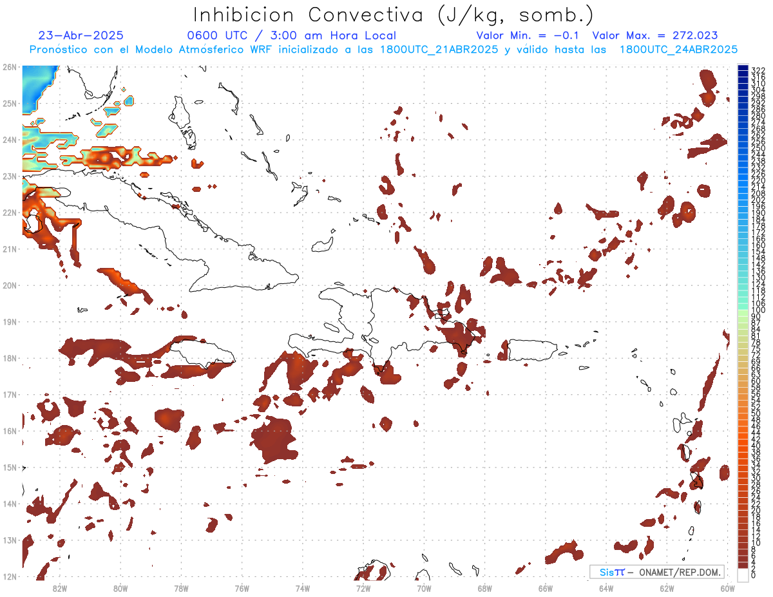773x597 pixels.
Task: Click the '26N' latitude label
Action: click(10, 67)
